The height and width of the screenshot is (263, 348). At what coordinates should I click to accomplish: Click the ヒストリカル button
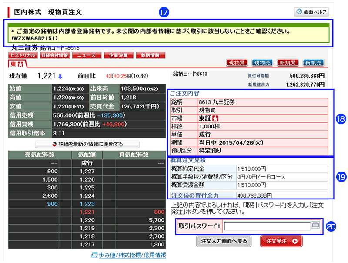23,55
